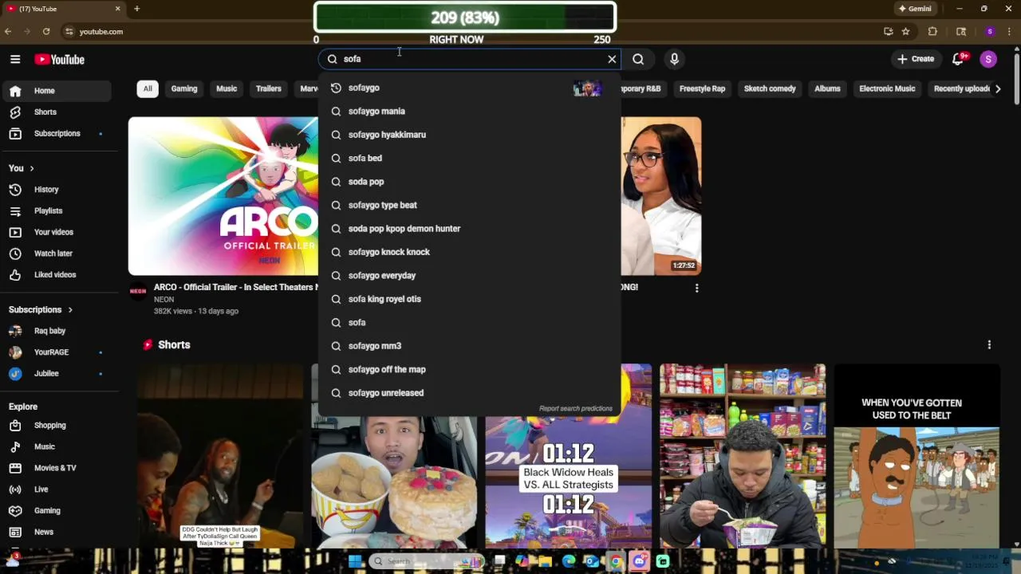Viewport: 1021px width, 574px height.
Task: Open Shorts in the sidebar
Action: coord(56,112)
